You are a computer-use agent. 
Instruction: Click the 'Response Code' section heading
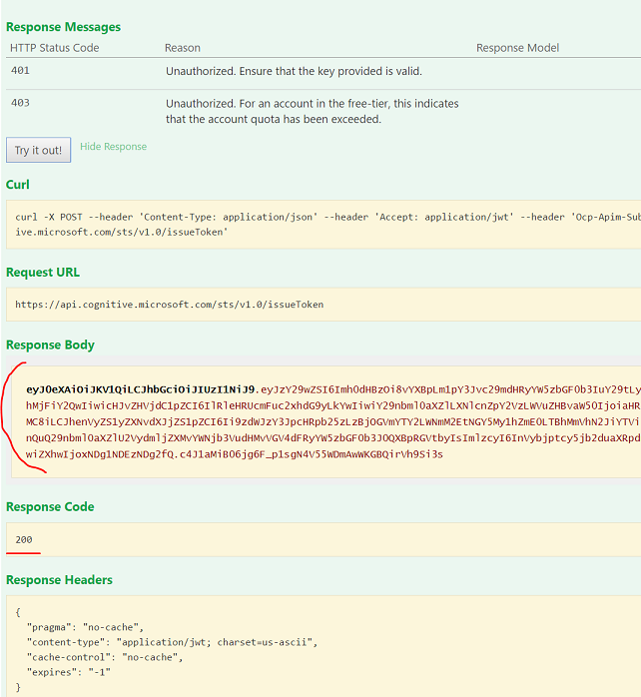point(50,506)
